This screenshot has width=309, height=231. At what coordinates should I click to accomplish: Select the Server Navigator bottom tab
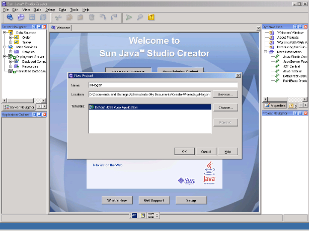[19, 107]
